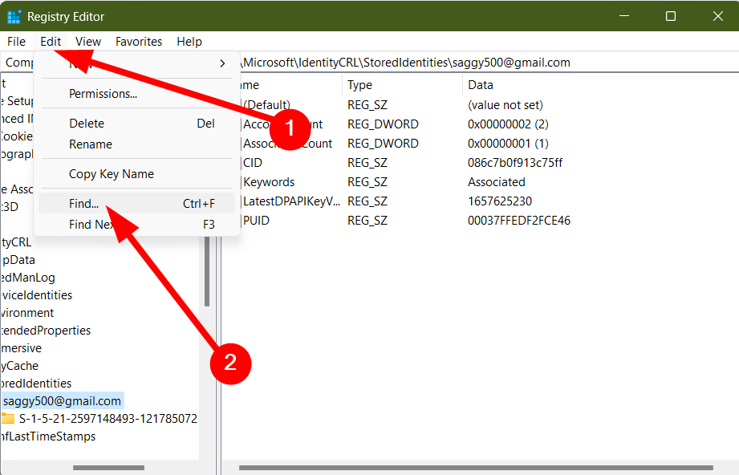Select the mersive tree key
The image size is (739, 475).
tap(21, 348)
